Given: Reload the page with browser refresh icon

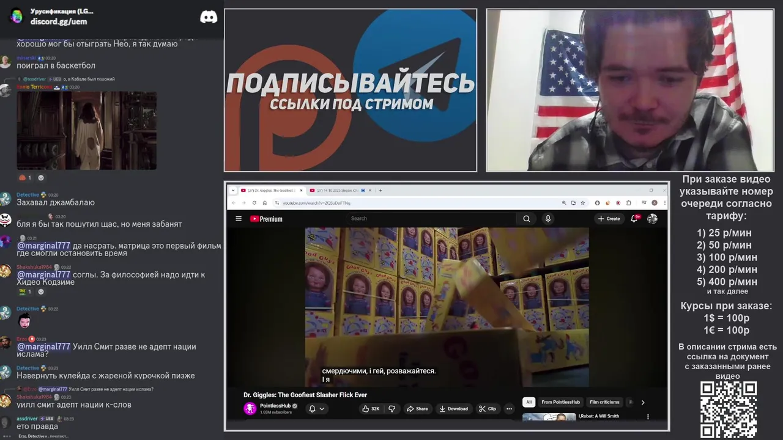Looking at the screenshot, I should pos(254,203).
